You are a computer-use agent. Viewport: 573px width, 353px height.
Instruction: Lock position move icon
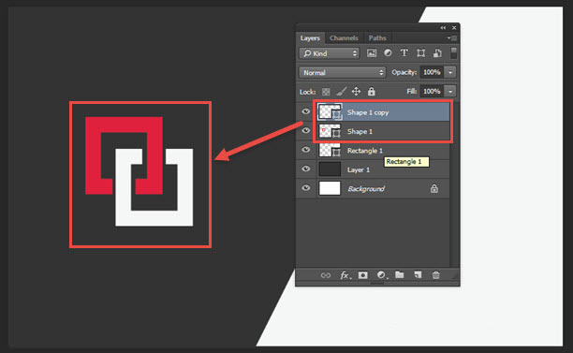[357, 92]
